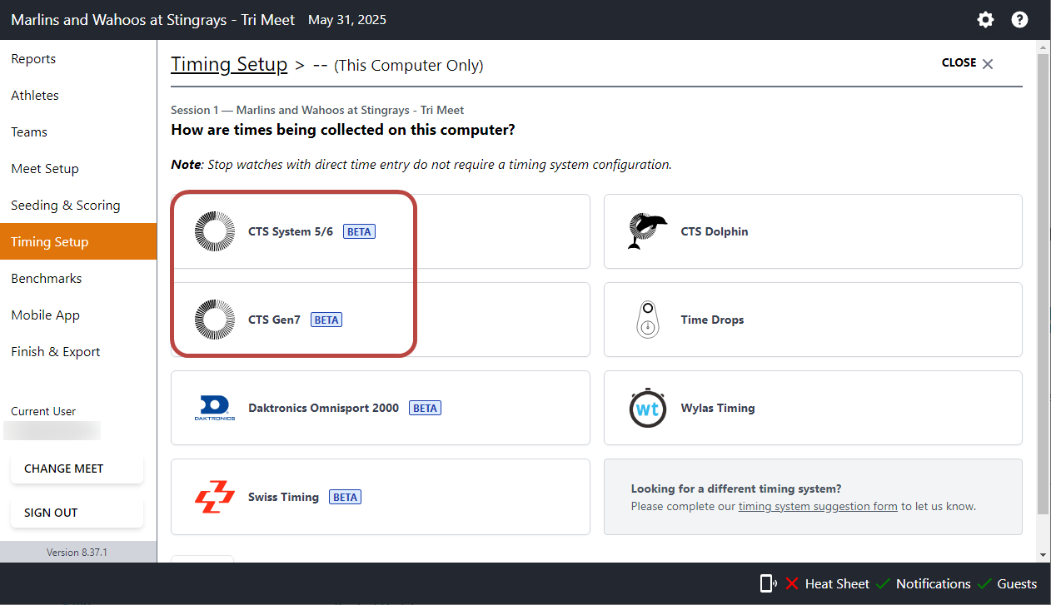
Task: Open the settings gear icon
Action: point(985,19)
